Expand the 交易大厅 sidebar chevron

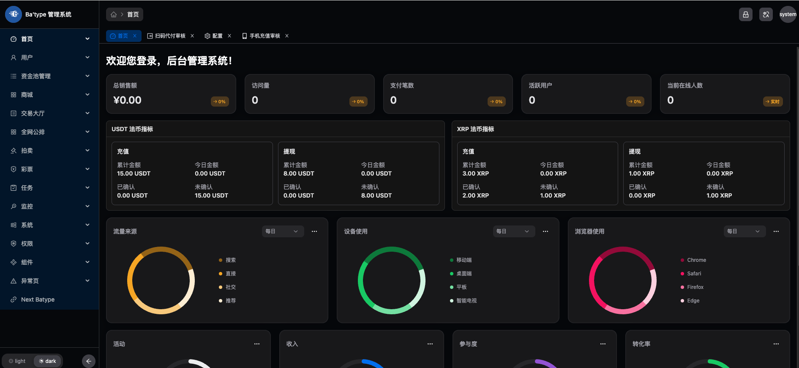[x=87, y=113]
